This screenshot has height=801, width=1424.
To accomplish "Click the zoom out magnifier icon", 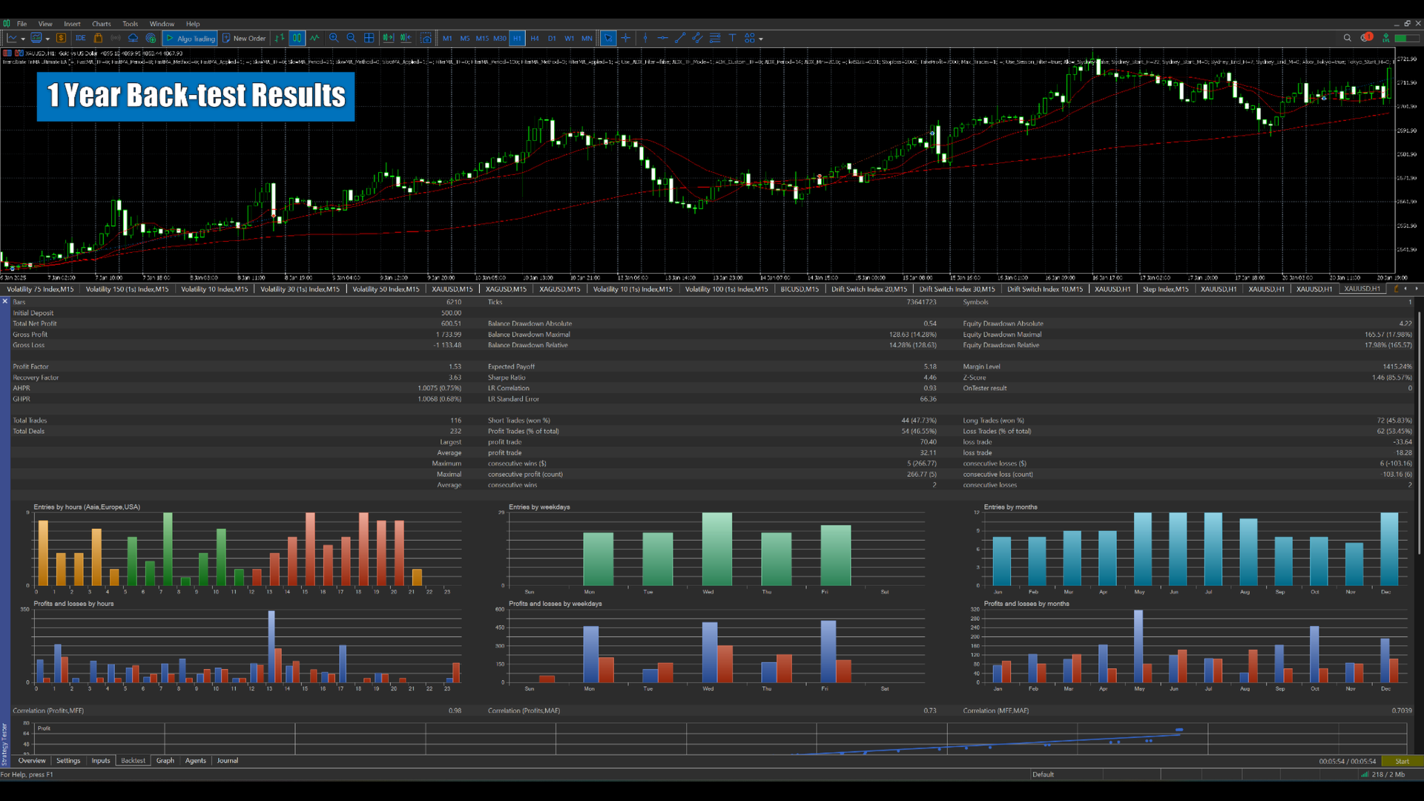I will [x=351, y=38].
